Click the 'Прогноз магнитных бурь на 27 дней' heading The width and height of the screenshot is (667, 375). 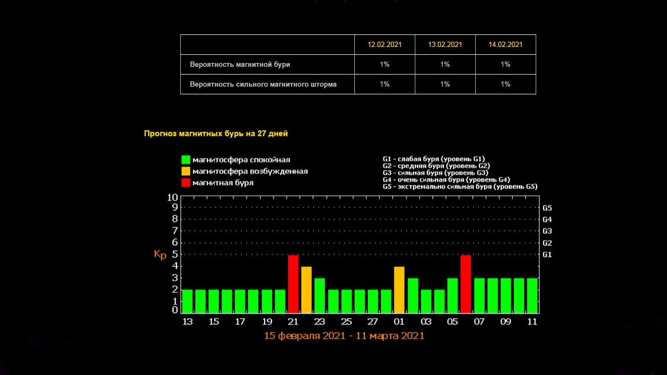216,134
